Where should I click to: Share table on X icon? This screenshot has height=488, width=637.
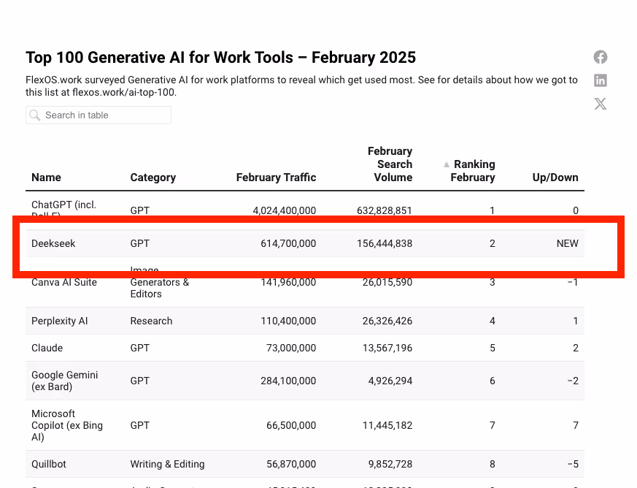(x=600, y=104)
